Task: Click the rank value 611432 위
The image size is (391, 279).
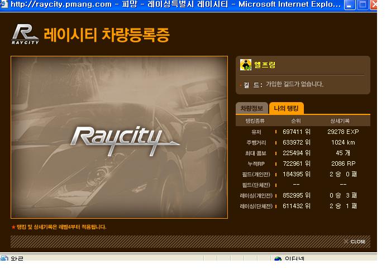Action: click(x=297, y=206)
